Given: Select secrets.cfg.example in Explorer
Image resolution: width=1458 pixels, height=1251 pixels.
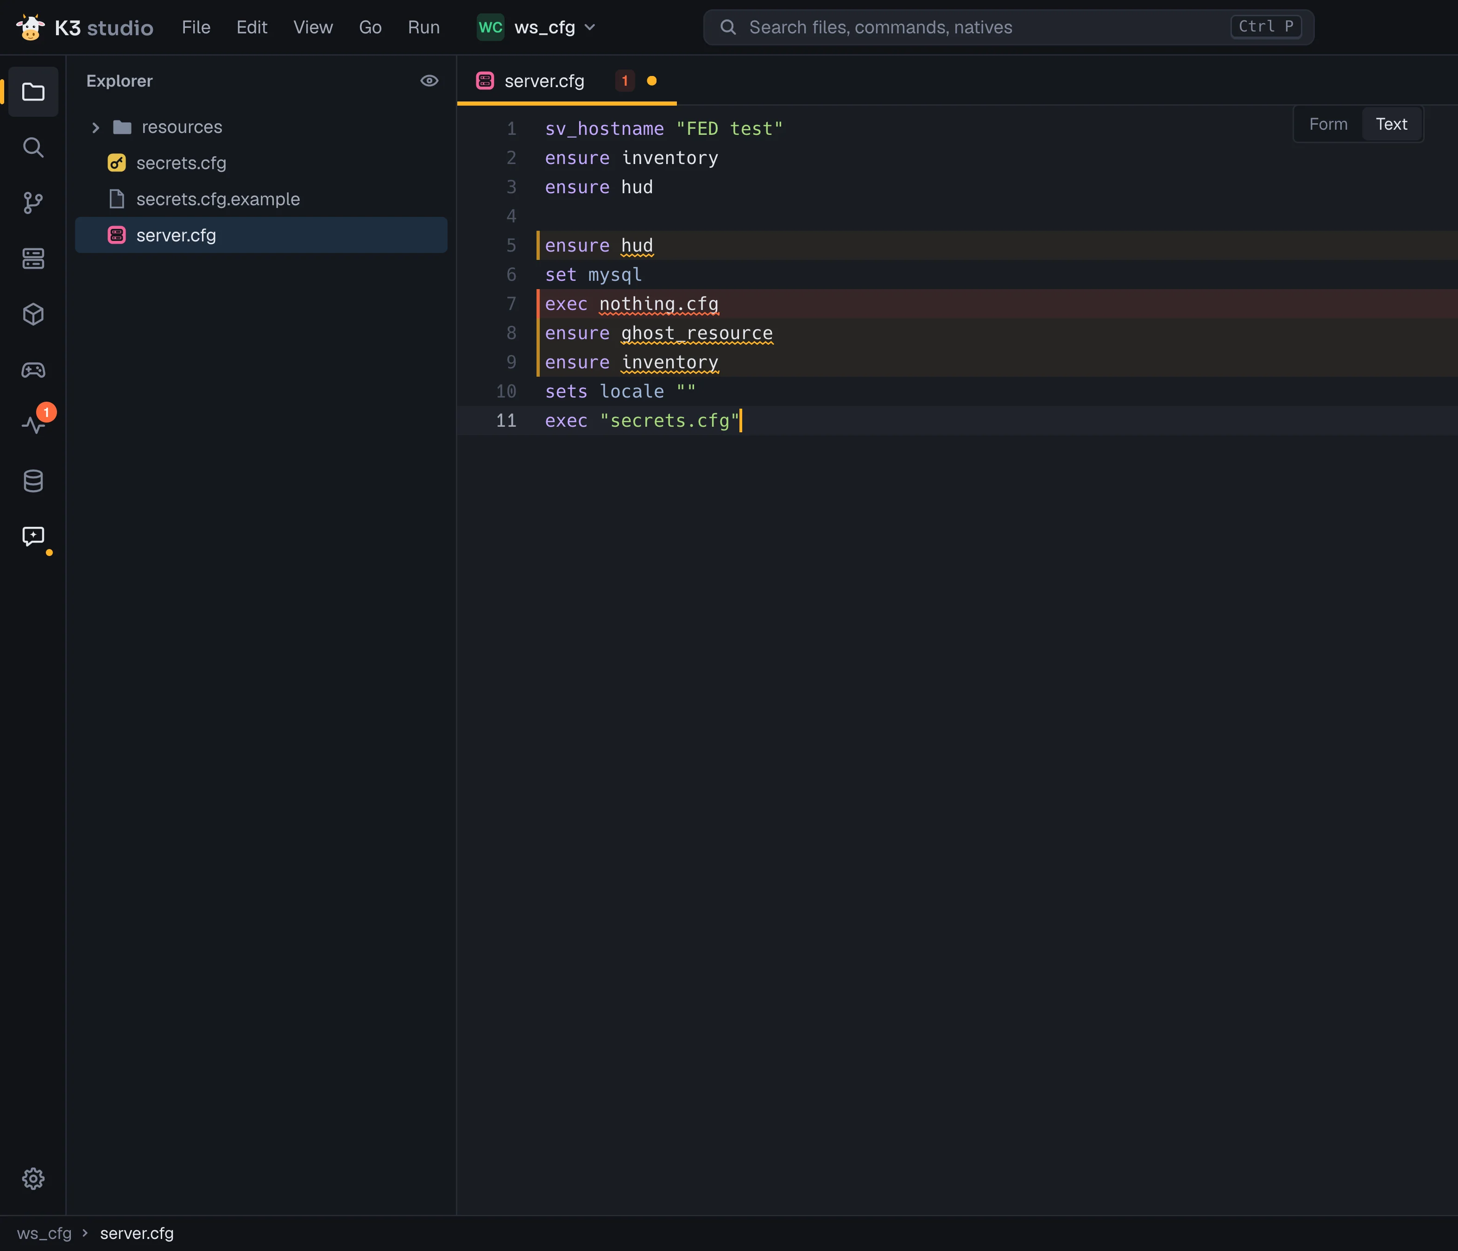Looking at the screenshot, I should 261,199.
